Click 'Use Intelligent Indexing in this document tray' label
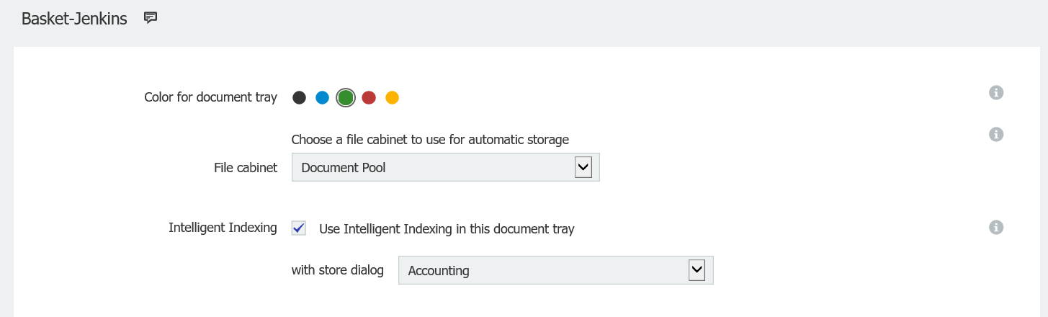Image resolution: width=1048 pixels, height=317 pixels. click(x=447, y=229)
